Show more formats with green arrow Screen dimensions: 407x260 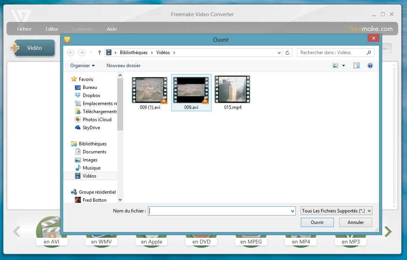[388, 231]
